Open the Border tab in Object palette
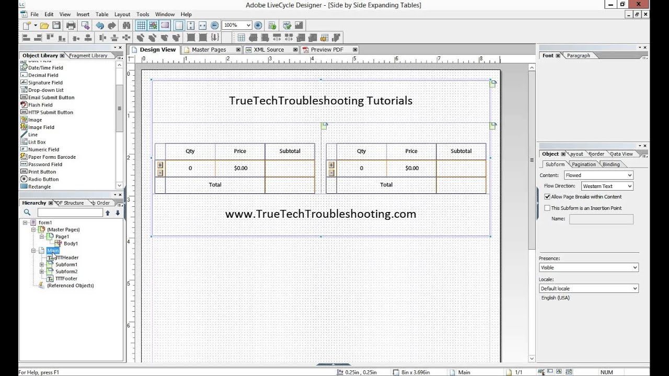Screen dimensions: 669x376 [596, 154]
